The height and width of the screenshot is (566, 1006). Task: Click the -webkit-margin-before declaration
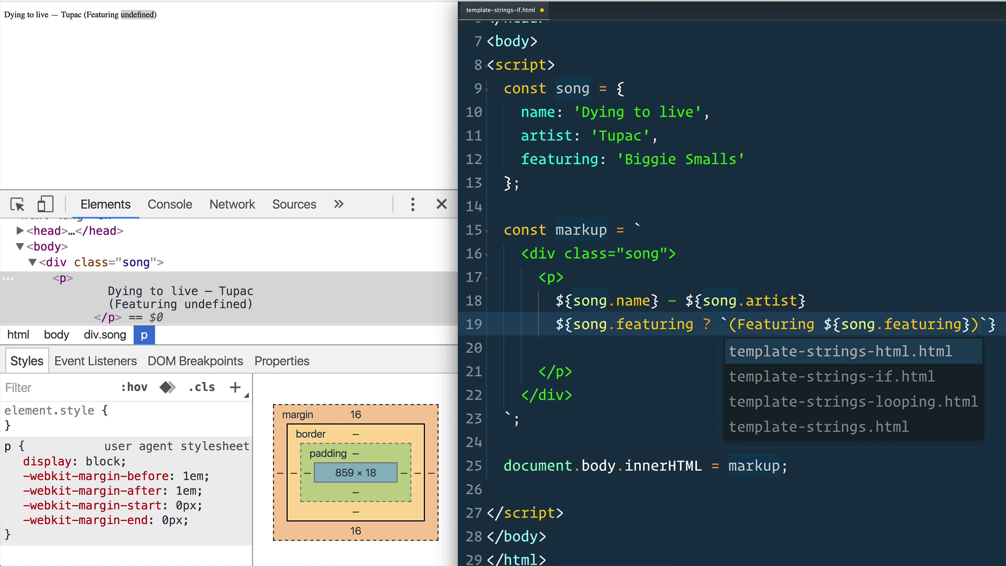(116, 476)
